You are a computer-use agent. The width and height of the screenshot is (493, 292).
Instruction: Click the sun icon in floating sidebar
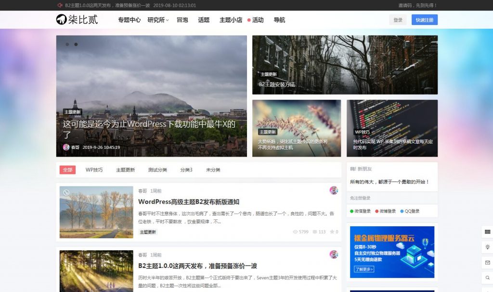(x=487, y=247)
